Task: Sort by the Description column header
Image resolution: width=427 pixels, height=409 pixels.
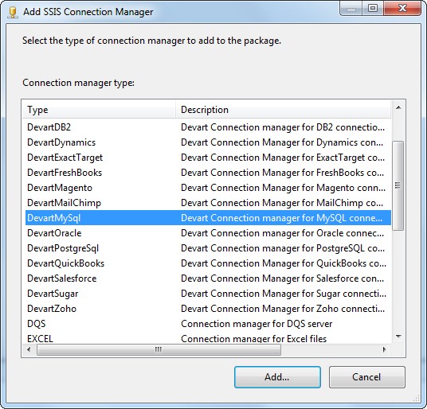Action: tap(284, 110)
